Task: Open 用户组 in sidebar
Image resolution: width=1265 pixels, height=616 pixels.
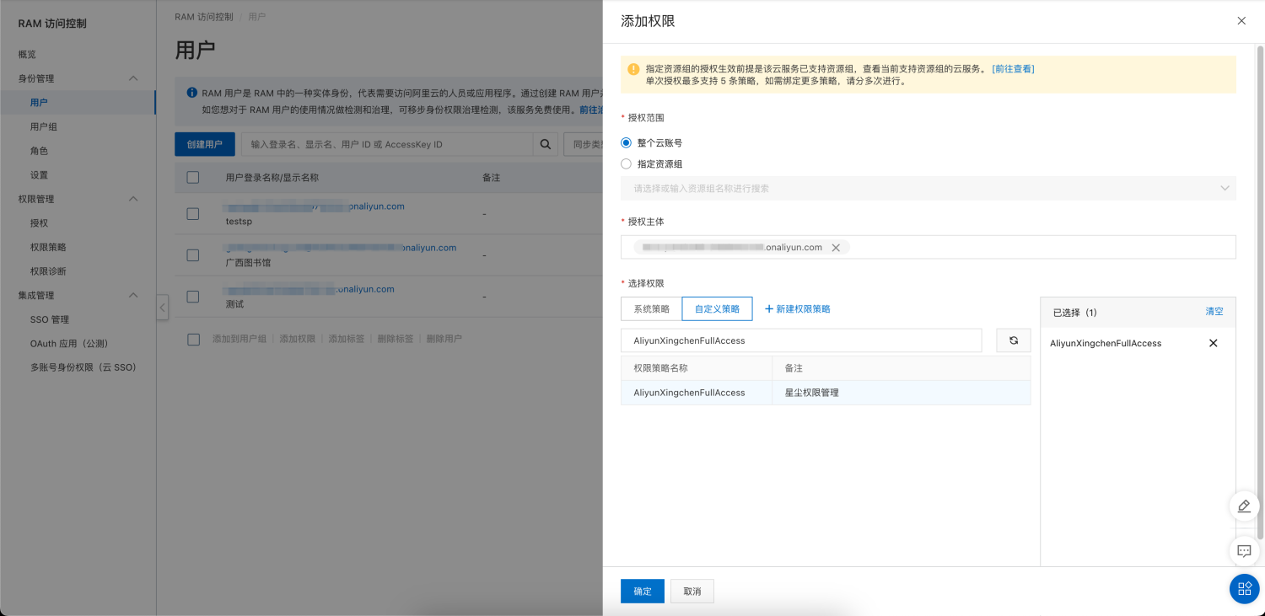Action: point(44,126)
